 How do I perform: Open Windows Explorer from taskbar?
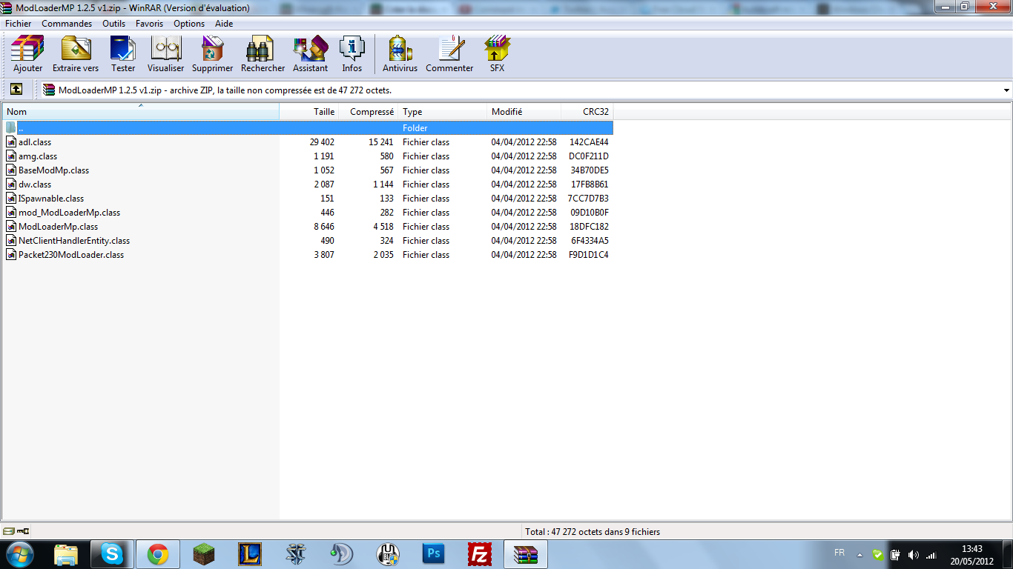coord(66,554)
